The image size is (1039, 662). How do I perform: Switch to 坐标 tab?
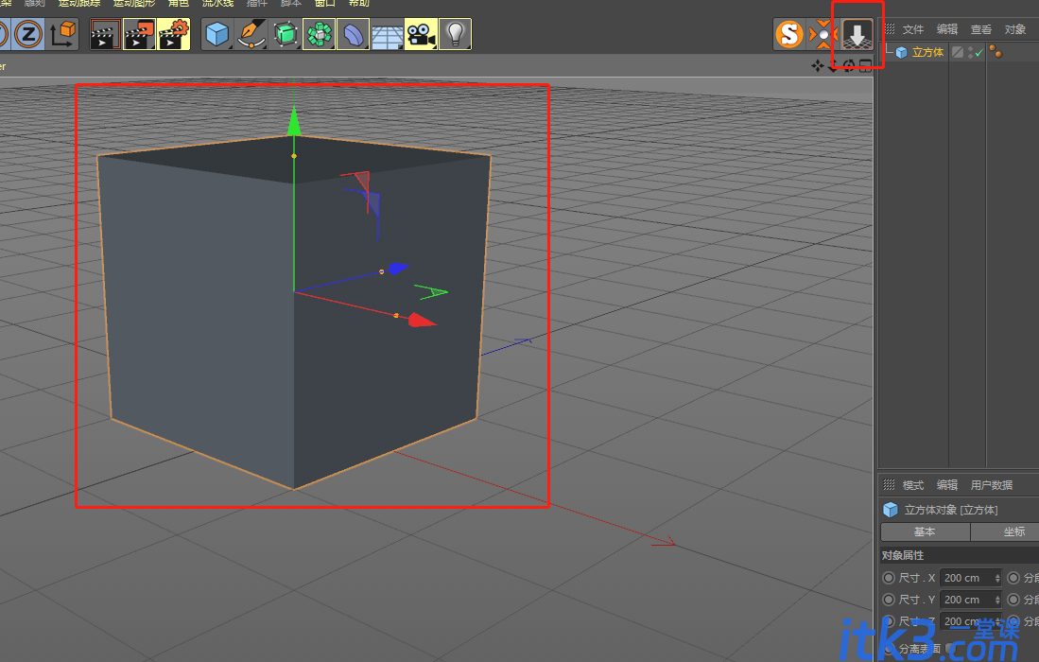[1013, 531]
